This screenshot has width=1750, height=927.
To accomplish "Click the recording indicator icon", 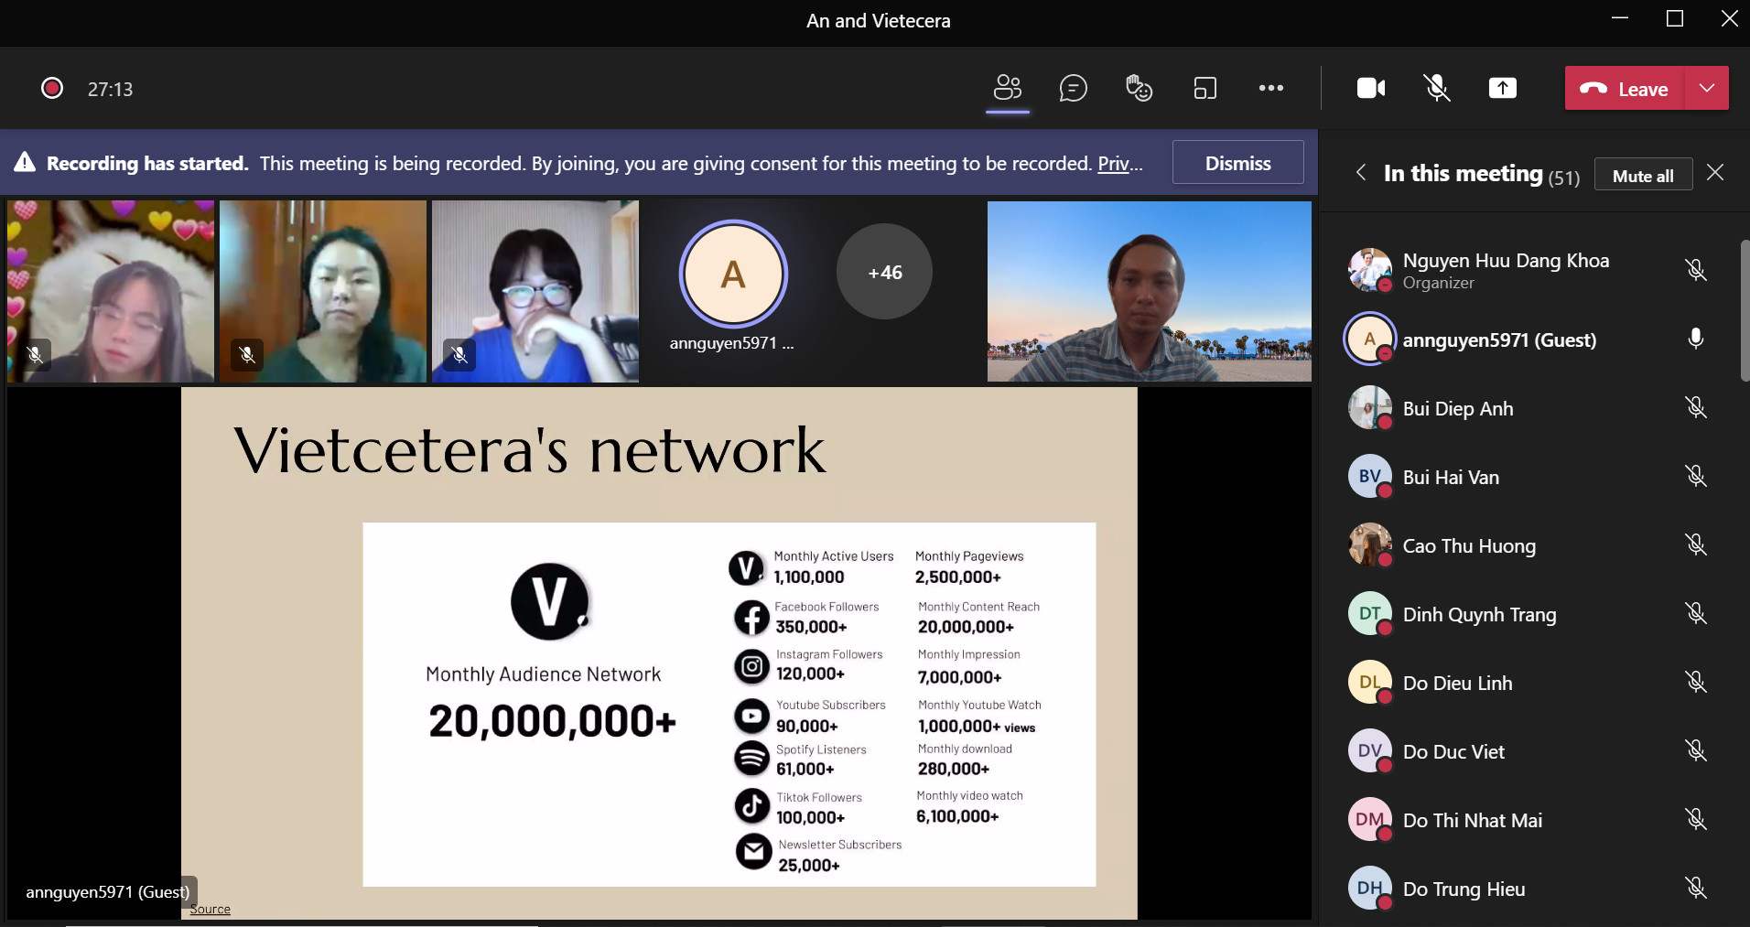I will coord(52,89).
